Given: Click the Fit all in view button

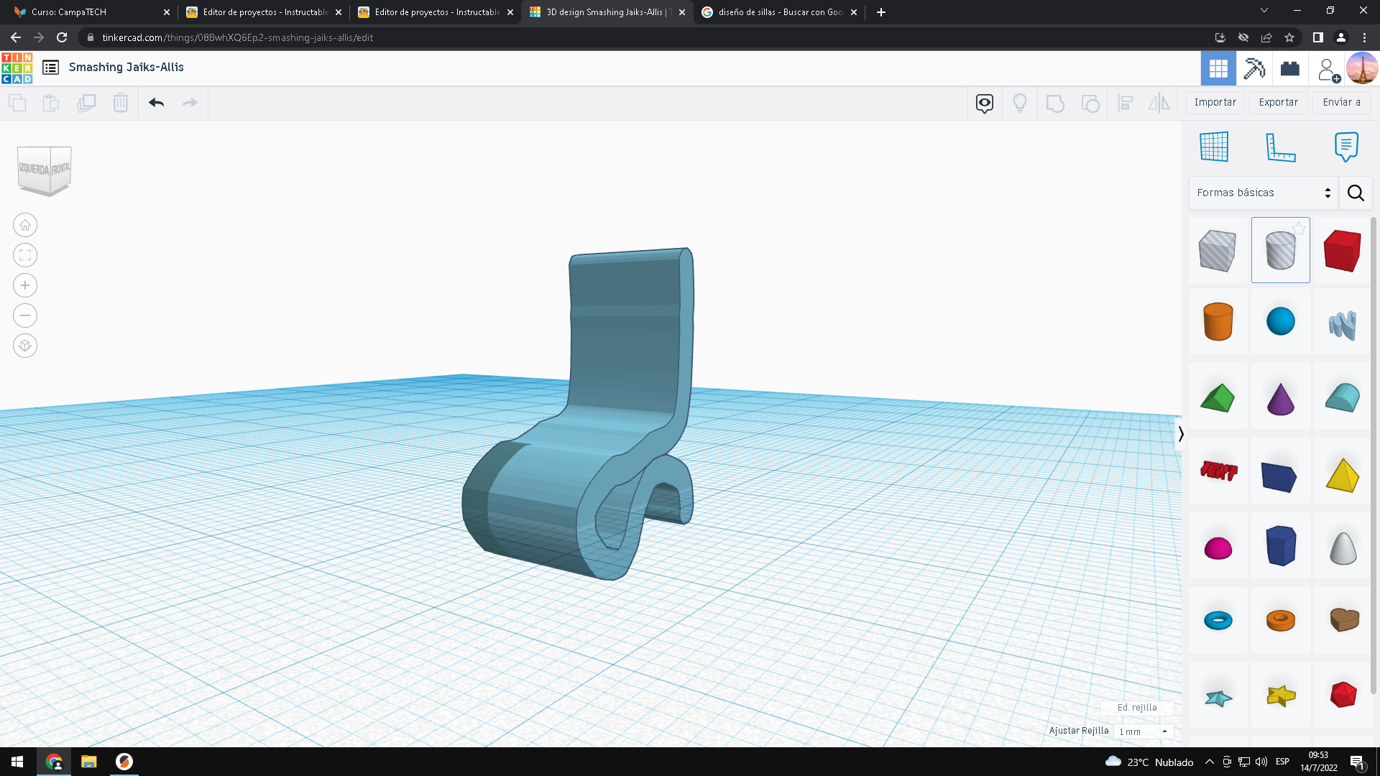Looking at the screenshot, I should pyautogui.click(x=25, y=255).
